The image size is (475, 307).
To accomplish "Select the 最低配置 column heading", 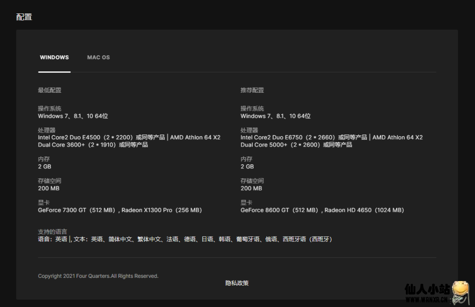I will click(50, 90).
